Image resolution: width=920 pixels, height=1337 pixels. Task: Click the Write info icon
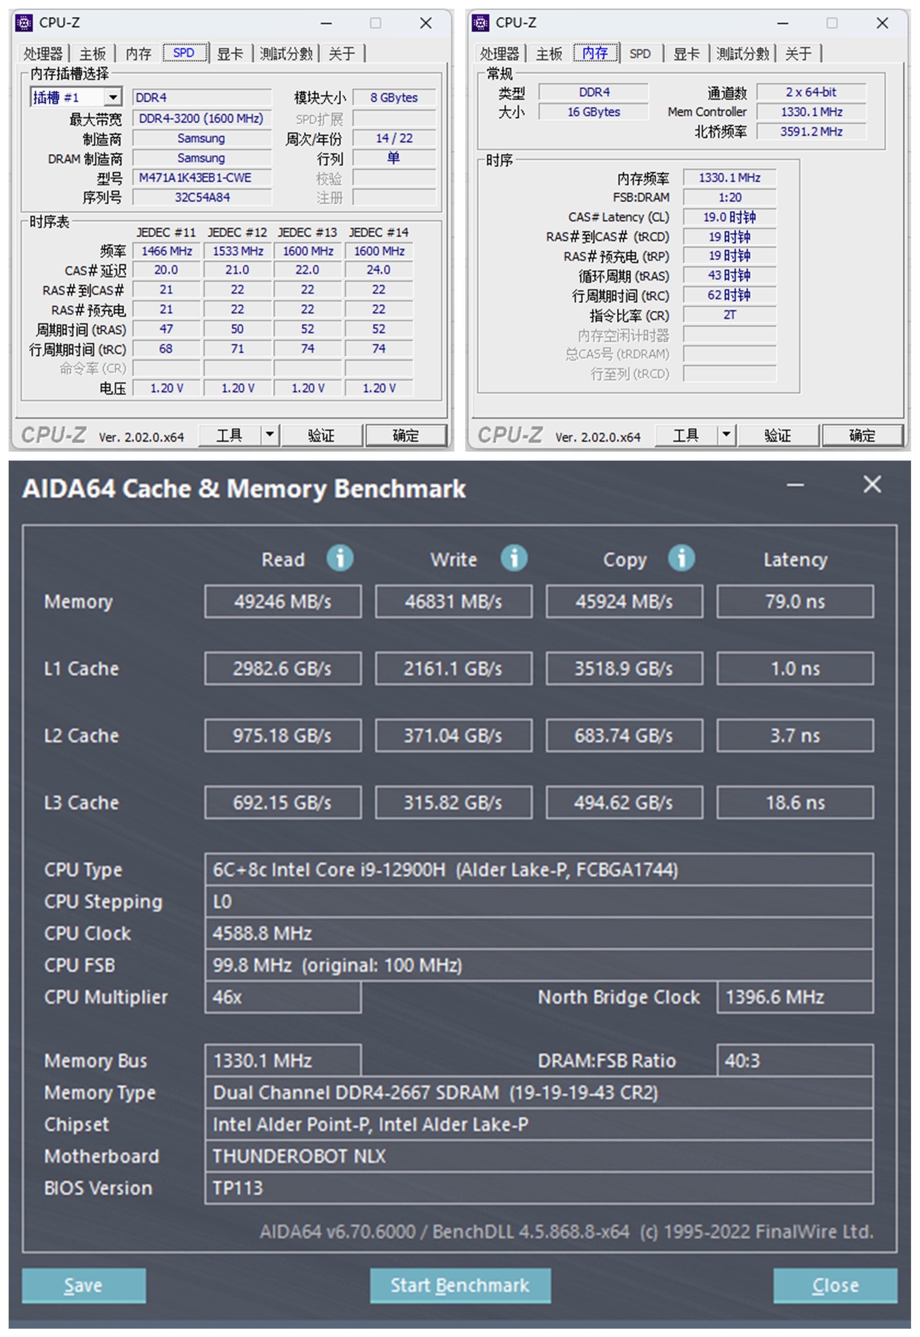point(514,558)
